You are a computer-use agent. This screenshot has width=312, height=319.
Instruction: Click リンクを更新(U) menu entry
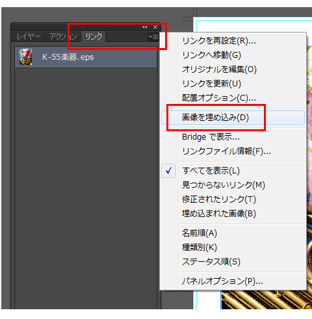tap(211, 84)
